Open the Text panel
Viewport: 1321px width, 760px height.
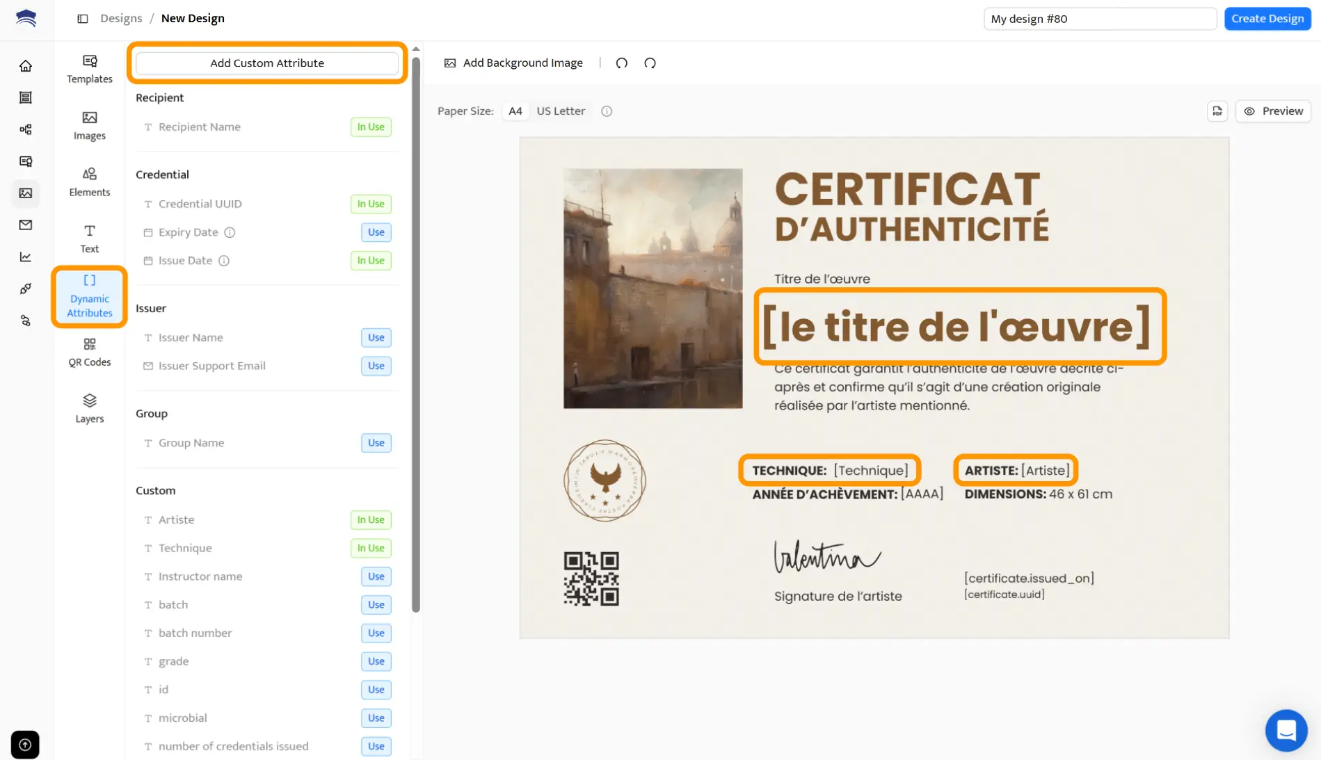[90, 238]
